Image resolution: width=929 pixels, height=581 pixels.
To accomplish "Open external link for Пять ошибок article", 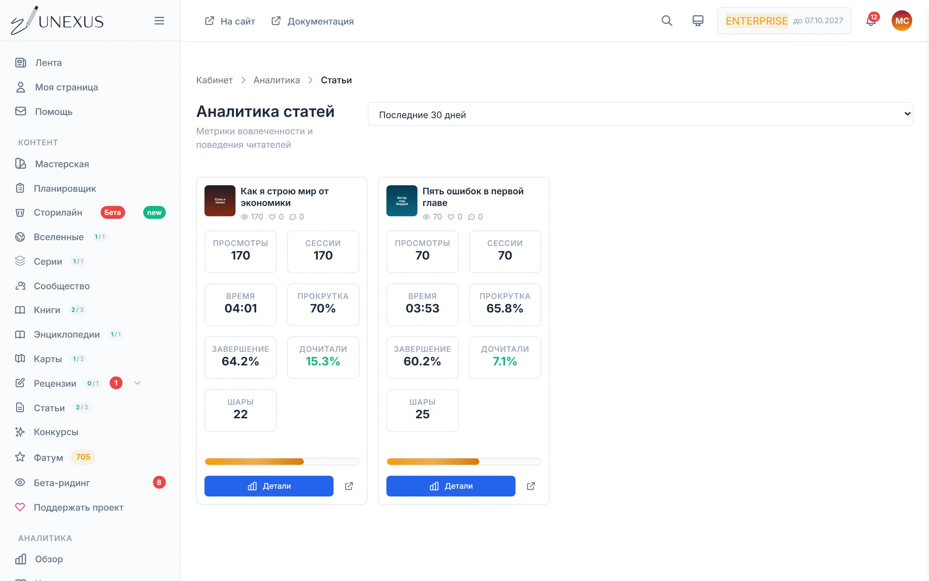I will [x=531, y=486].
